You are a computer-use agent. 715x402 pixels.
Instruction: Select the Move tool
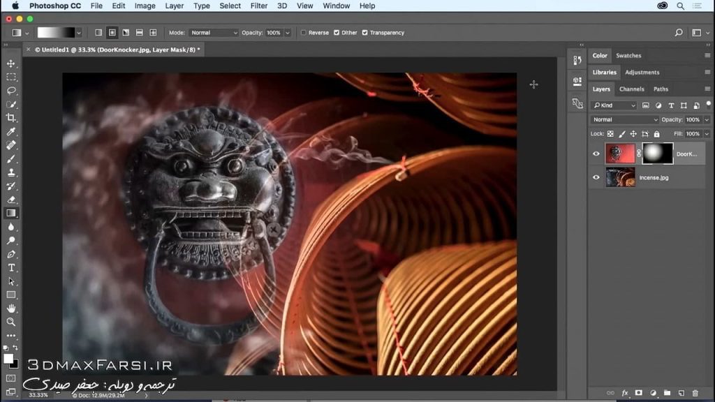10,63
